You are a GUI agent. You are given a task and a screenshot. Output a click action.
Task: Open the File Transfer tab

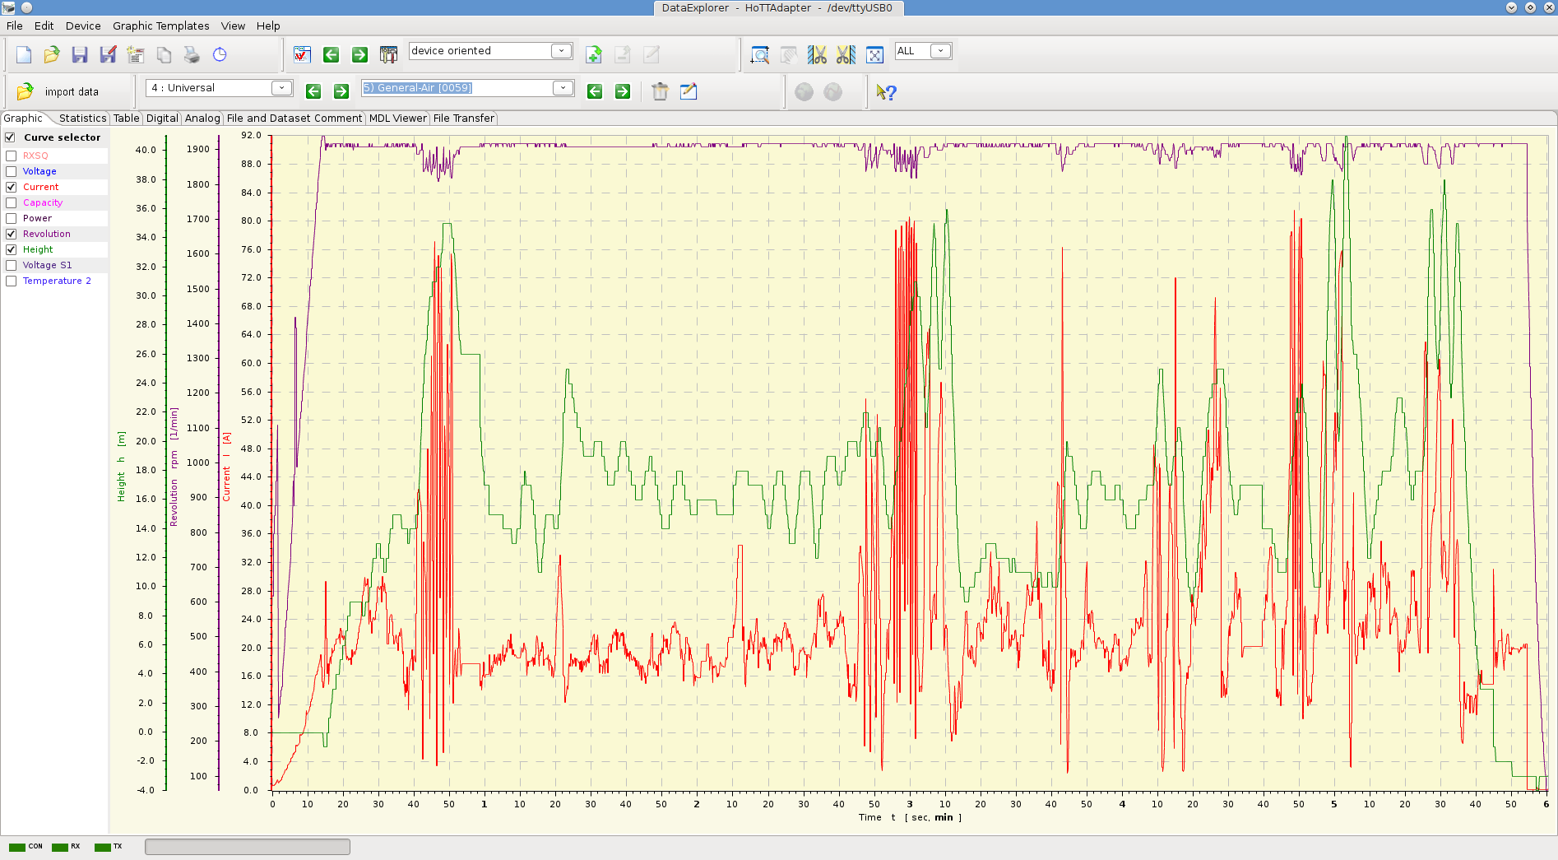coord(463,119)
